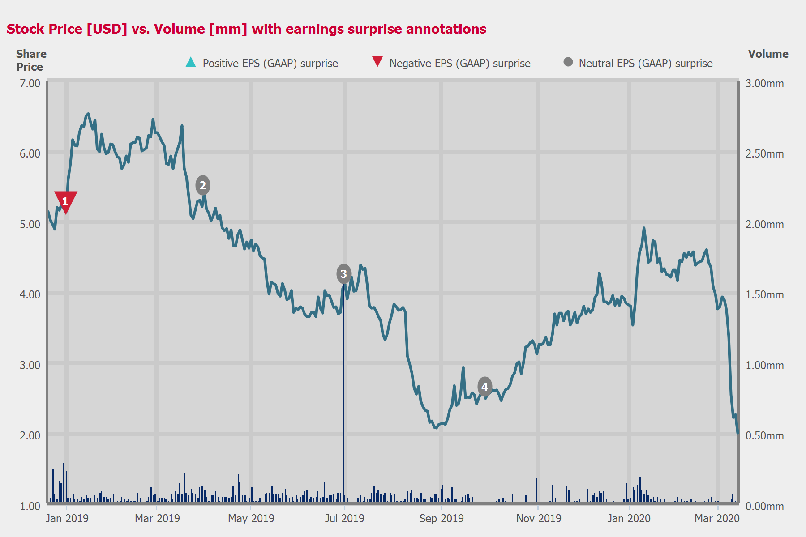Click the 'Sep 2019' date label
Viewport: 806px width, 537px height.
(x=442, y=519)
